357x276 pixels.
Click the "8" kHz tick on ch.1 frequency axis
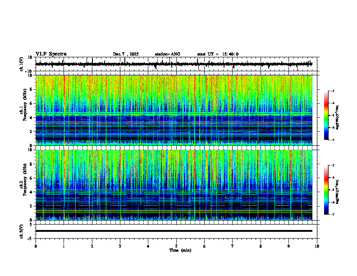pos(32,89)
